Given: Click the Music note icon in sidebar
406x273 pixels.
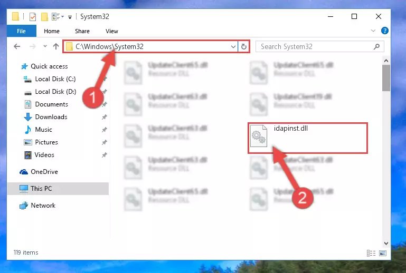Looking at the screenshot, I should [27, 130].
